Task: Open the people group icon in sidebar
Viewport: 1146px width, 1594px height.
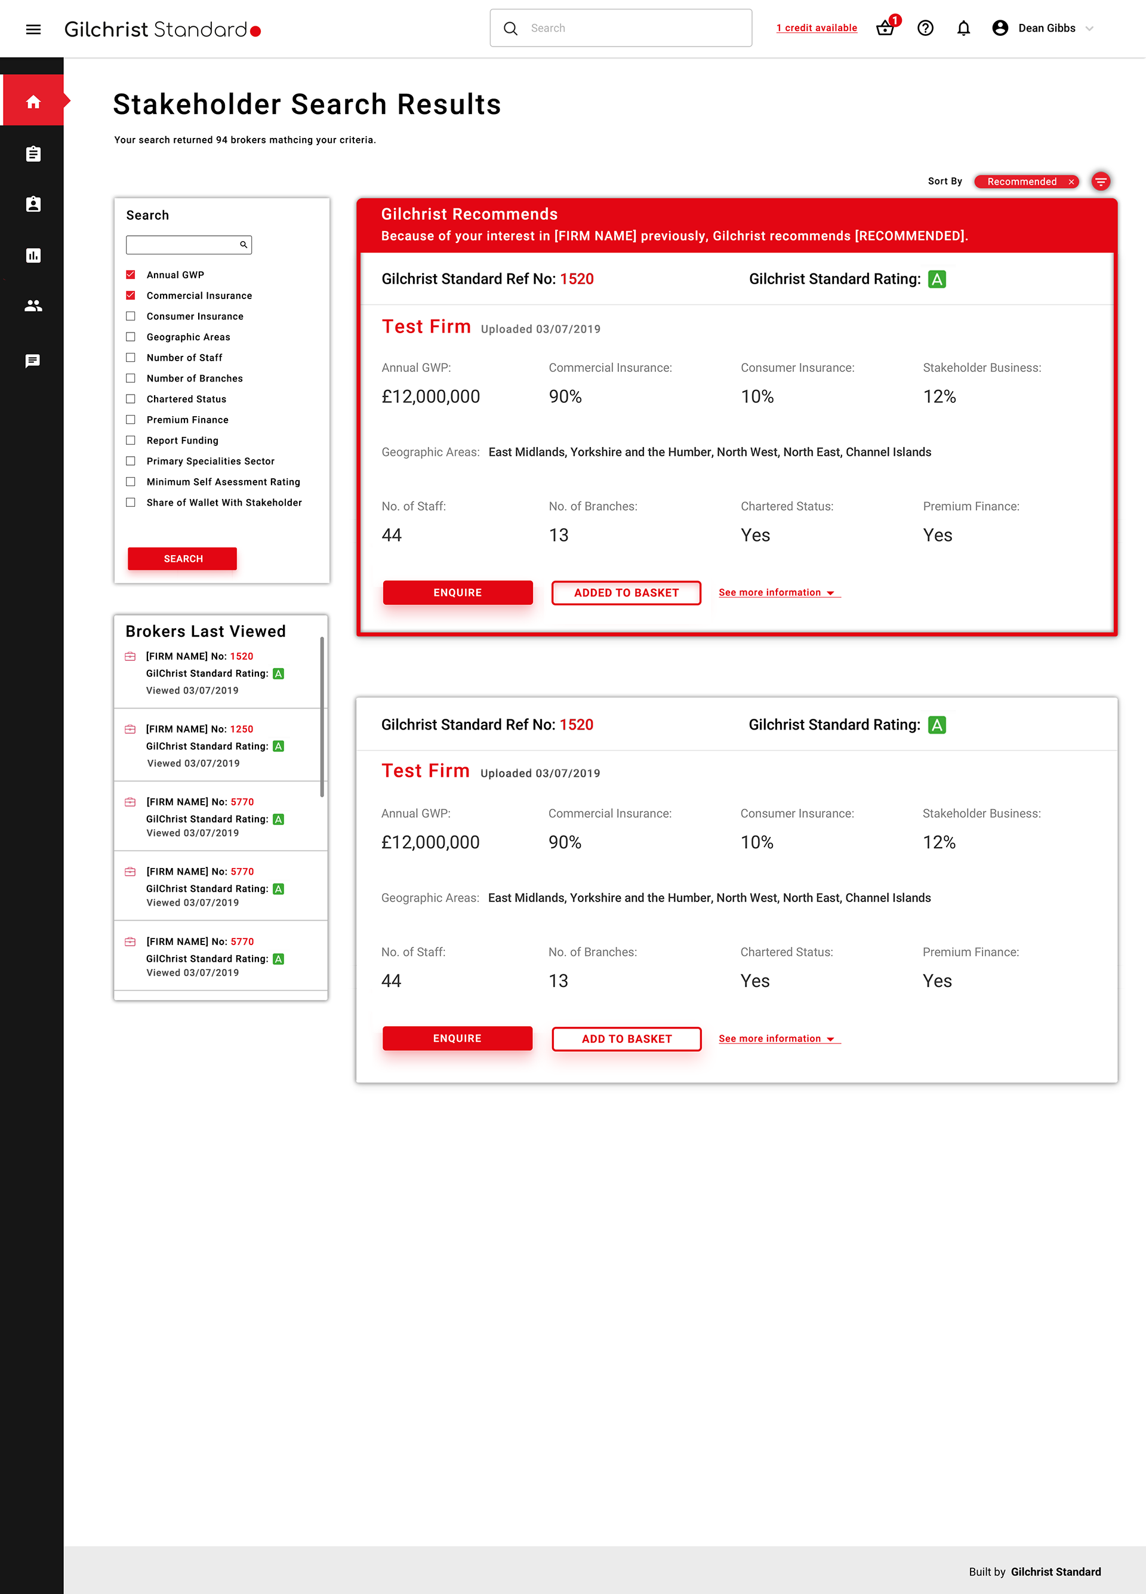Action: click(33, 306)
